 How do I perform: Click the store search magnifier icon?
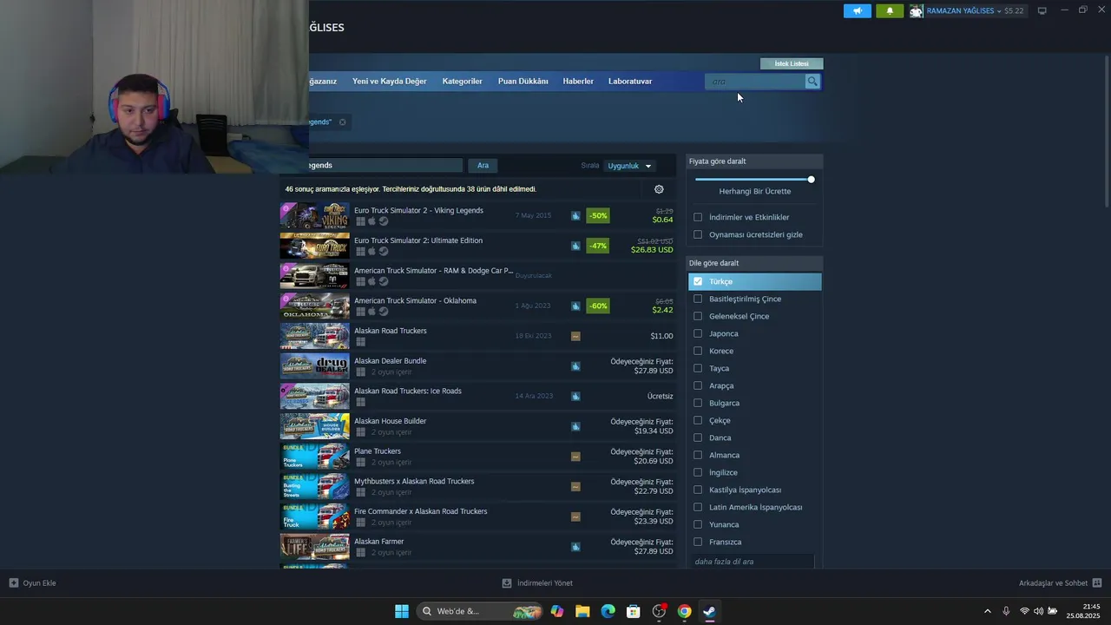pyautogui.click(x=812, y=82)
